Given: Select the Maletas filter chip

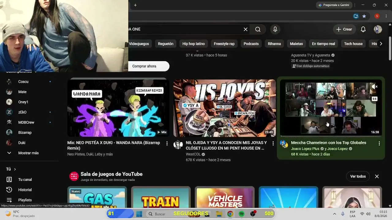Looking at the screenshot, I should pos(296,44).
